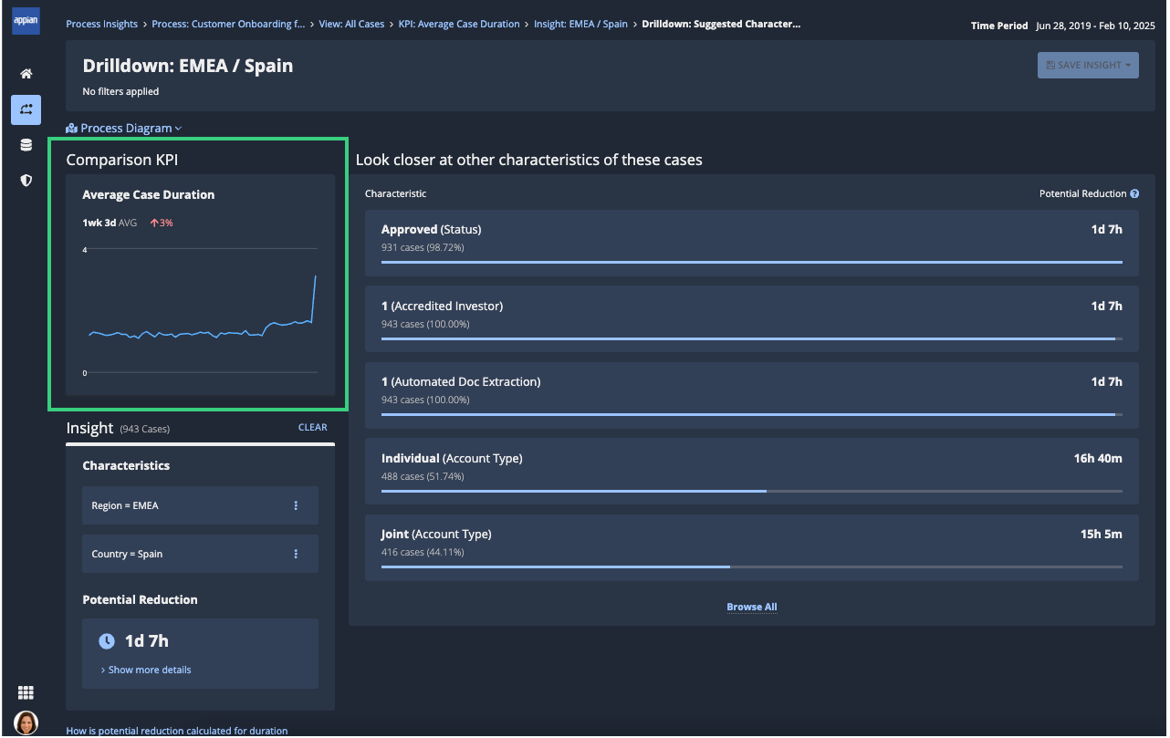Viewport: 1170px width, 738px height.
Task: Open KPI: Average Case Duration breadcrumb
Action: (x=459, y=25)
